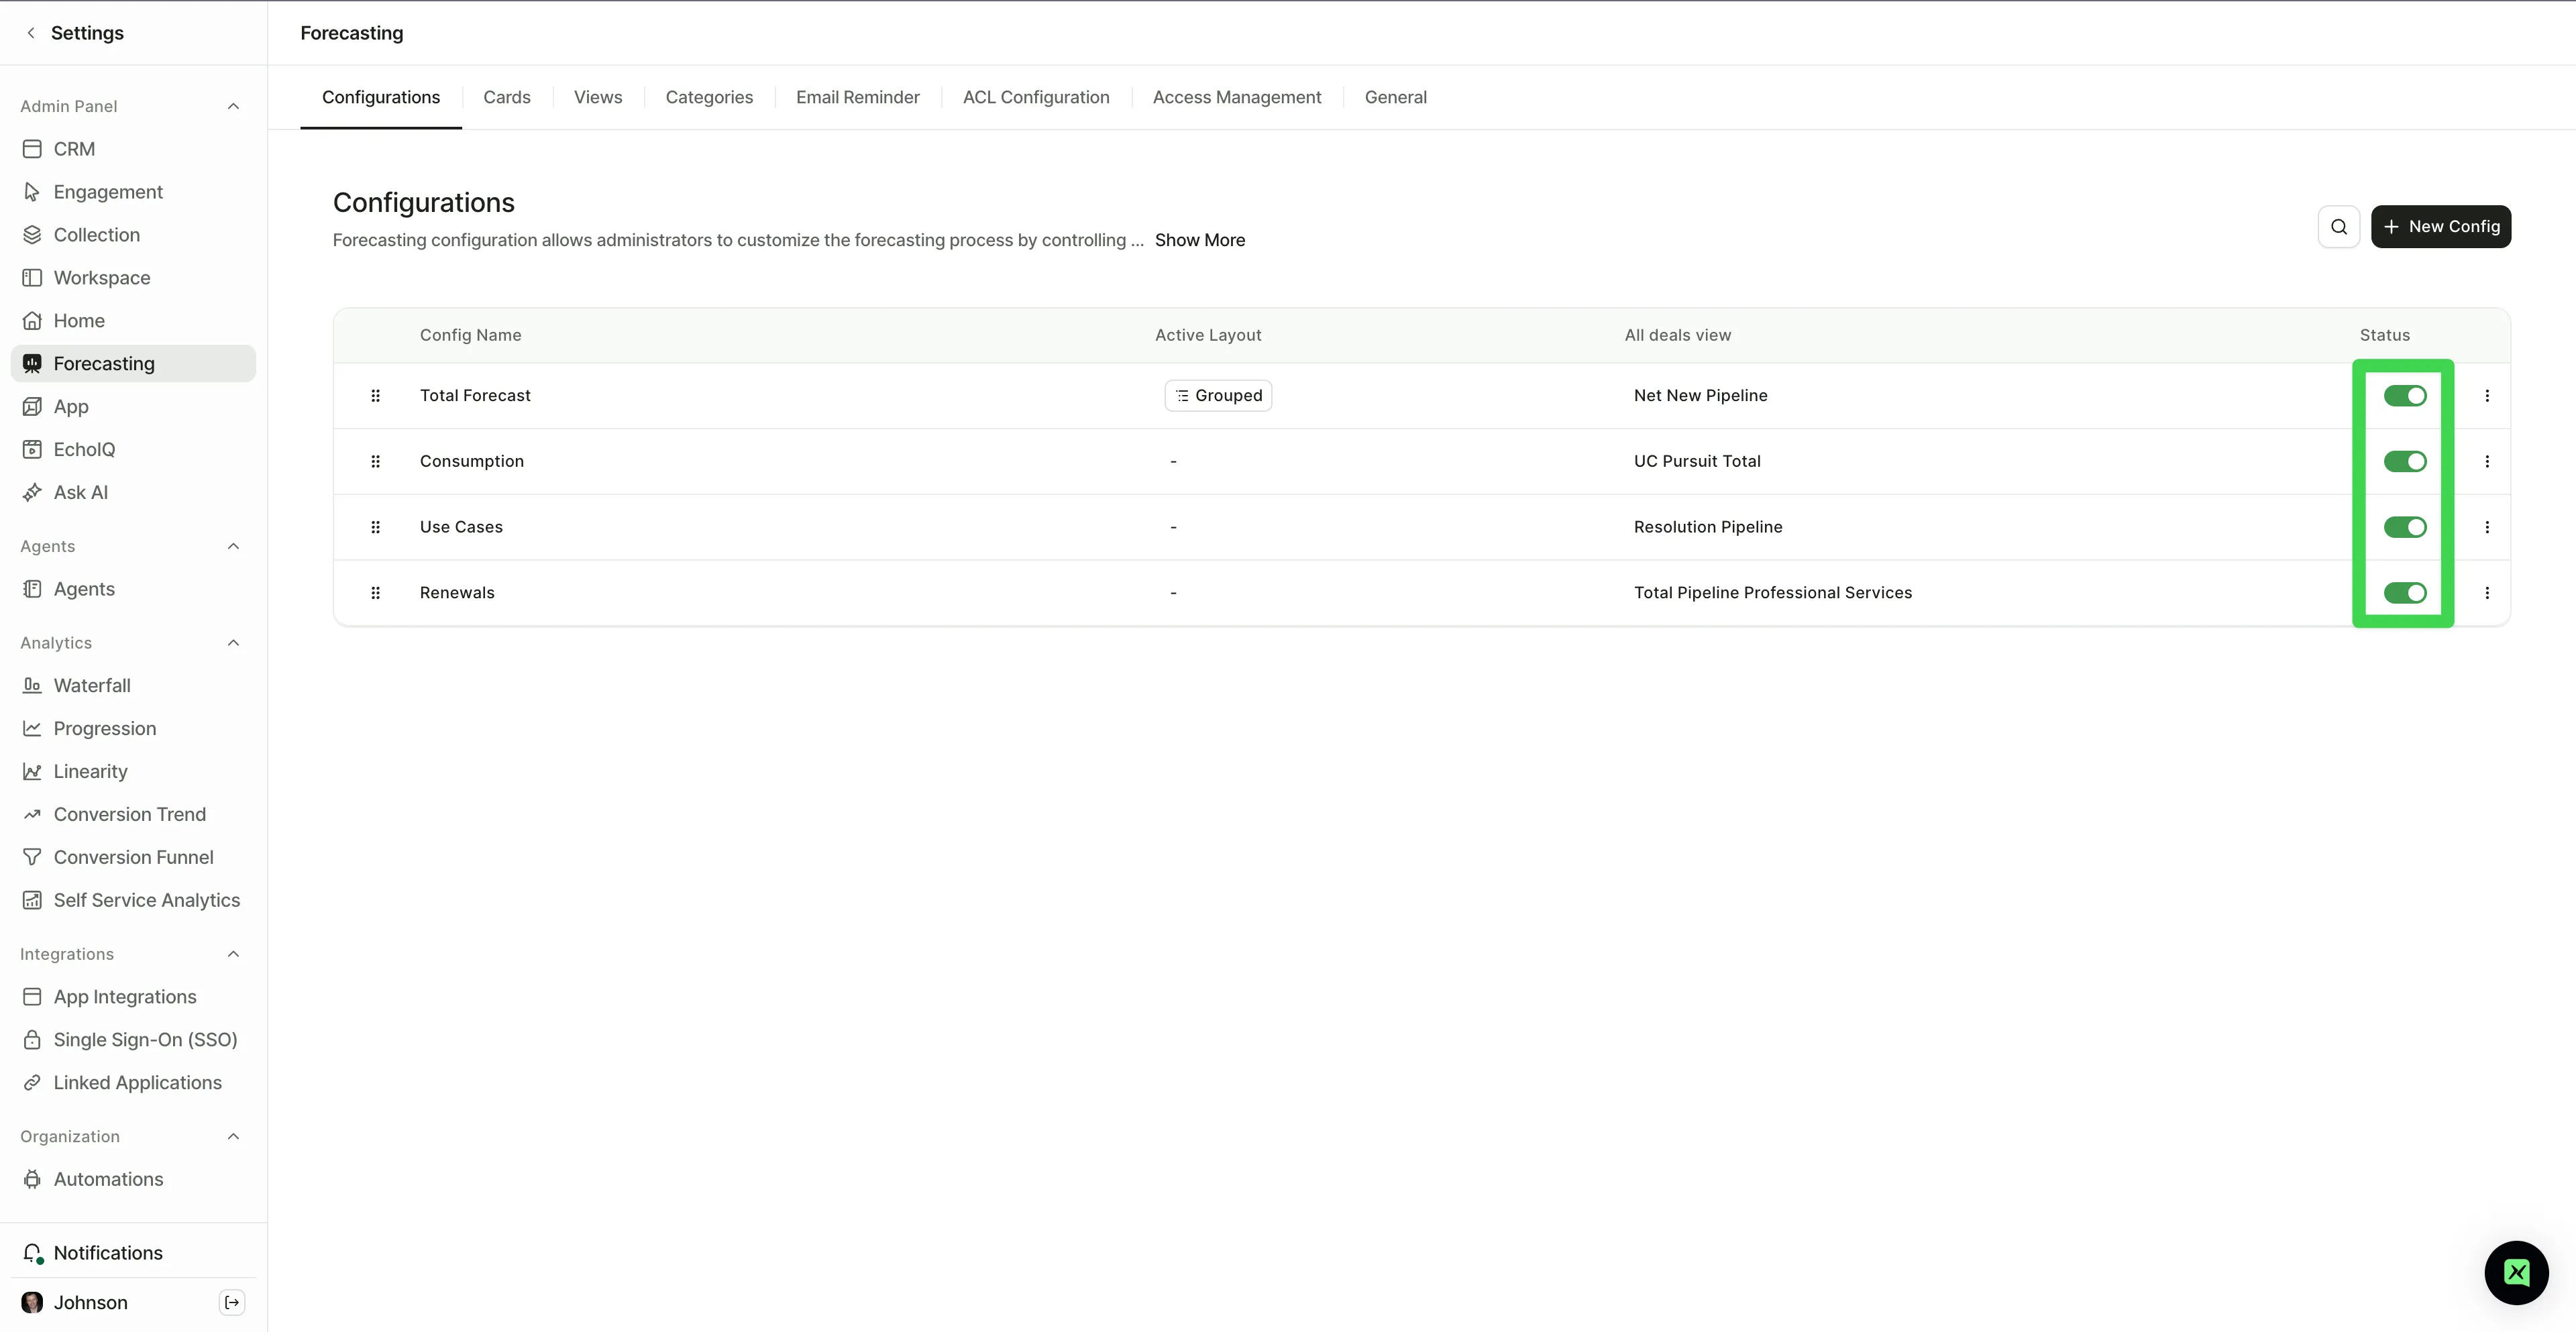The height and width of the screenshot is (1332, 2576).
Task: Click the Notifications bell icon
Action: (32, 1253)
